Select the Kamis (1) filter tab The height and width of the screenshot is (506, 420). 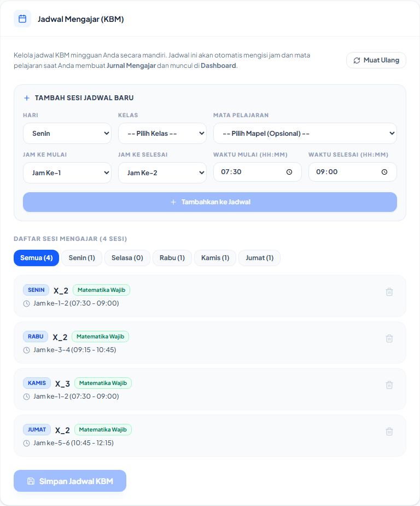click(215, 258)
